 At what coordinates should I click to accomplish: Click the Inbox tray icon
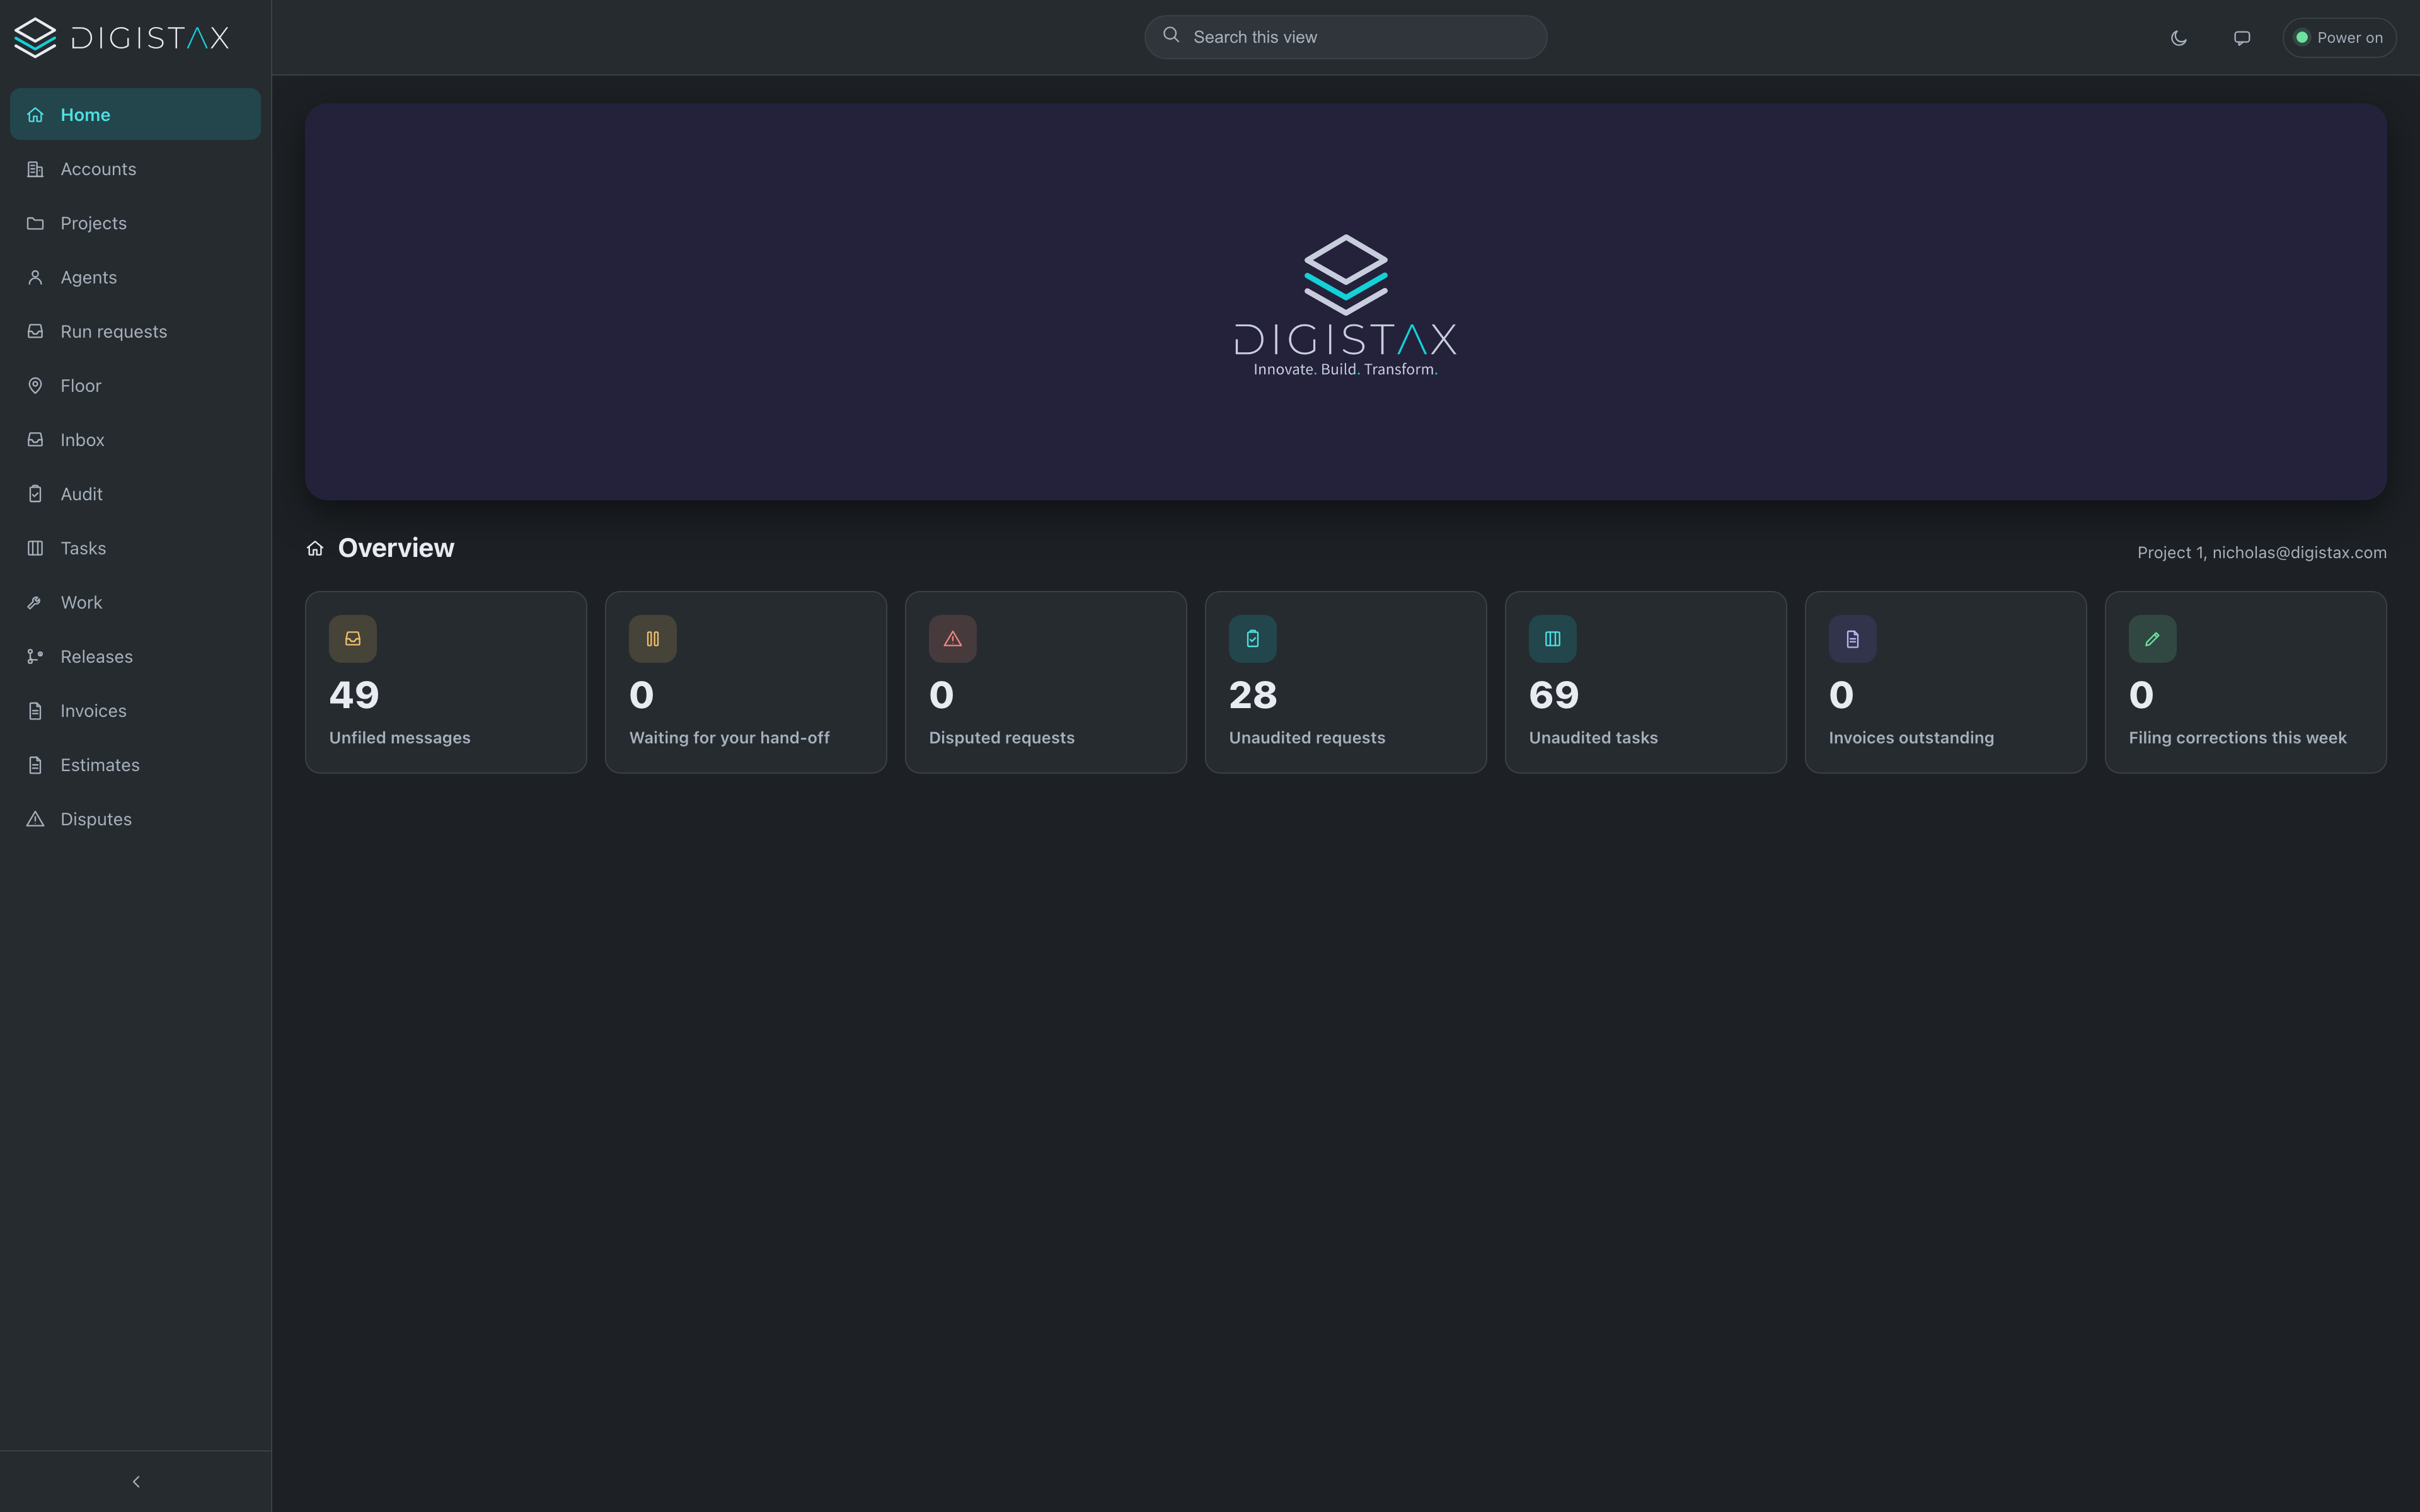click(x=35, y=440)
